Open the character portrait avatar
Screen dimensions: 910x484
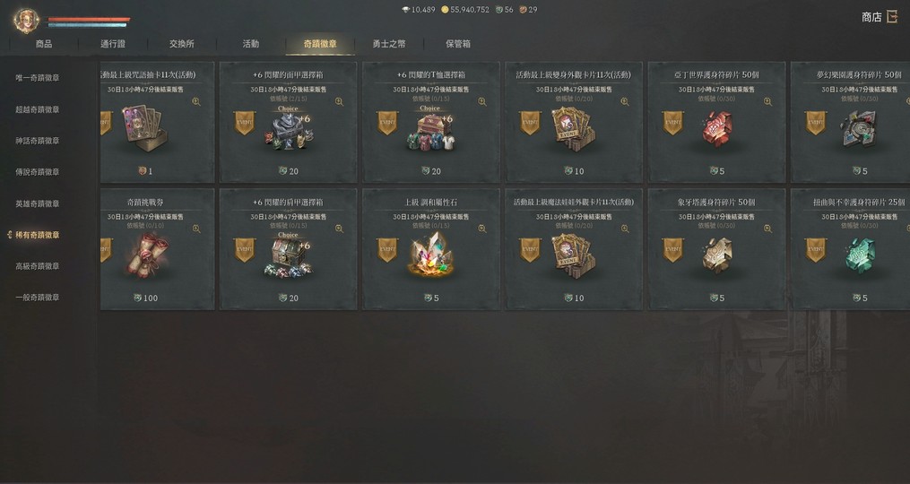coord(26,21)
